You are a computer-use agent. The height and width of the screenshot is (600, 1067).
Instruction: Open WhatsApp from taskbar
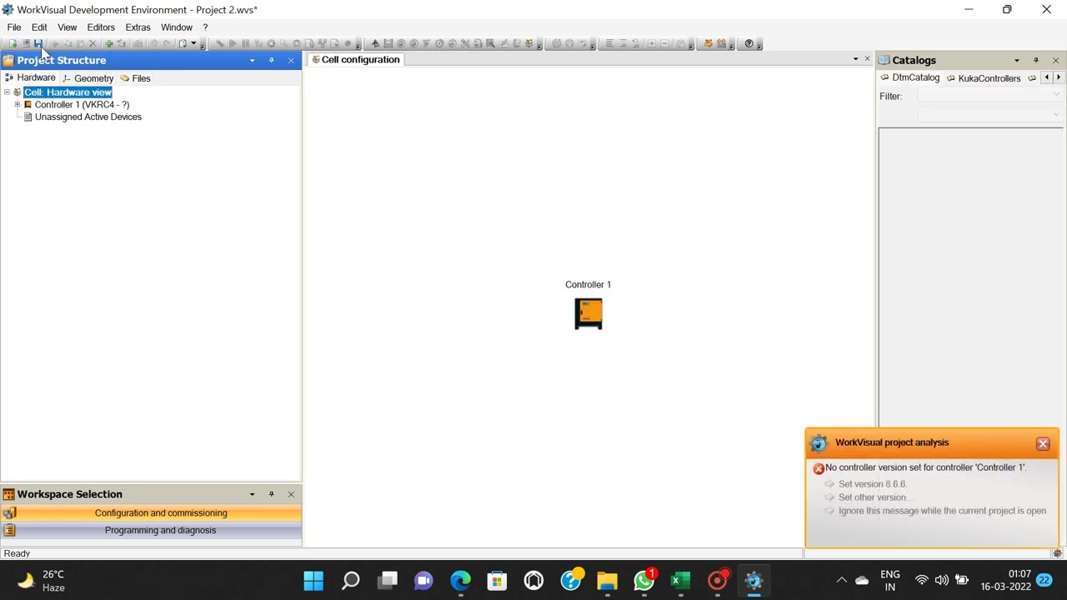[x=644, y=580]
